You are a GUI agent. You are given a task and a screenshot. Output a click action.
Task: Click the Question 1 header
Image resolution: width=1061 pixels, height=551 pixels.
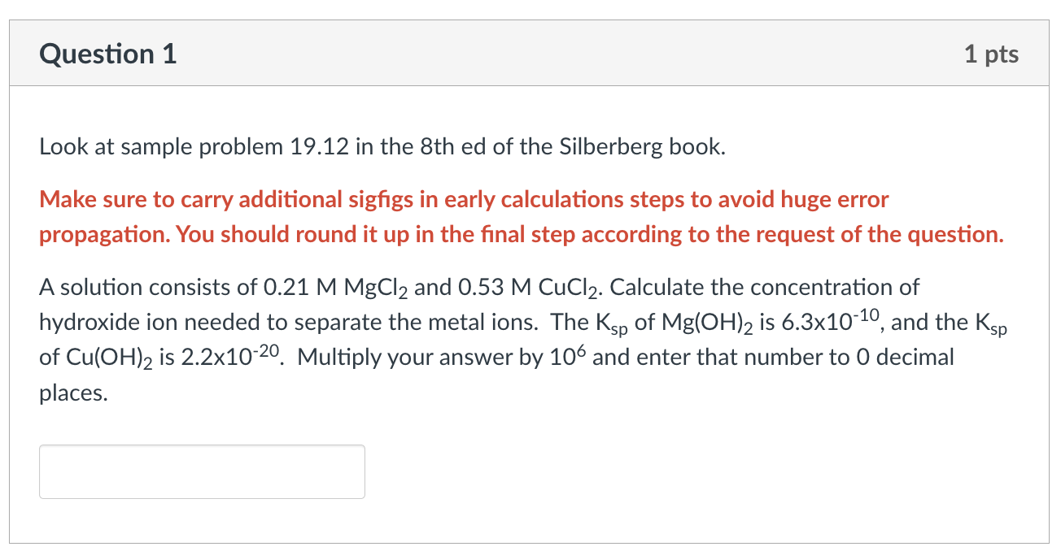coord(107,54)
